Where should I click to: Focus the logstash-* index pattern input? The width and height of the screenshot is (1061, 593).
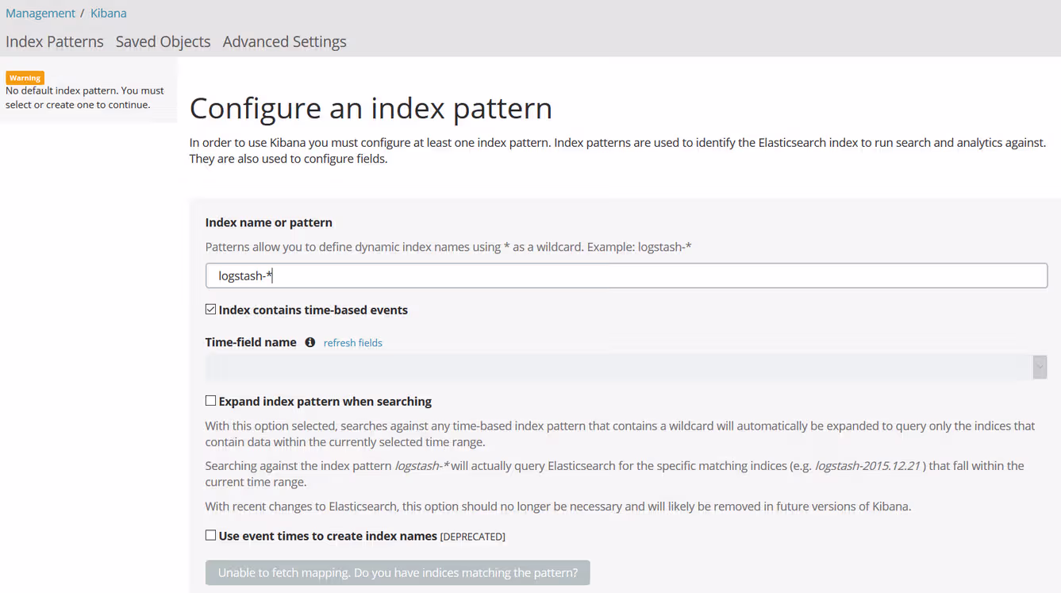pyautogui.click(x=625, y=275)
